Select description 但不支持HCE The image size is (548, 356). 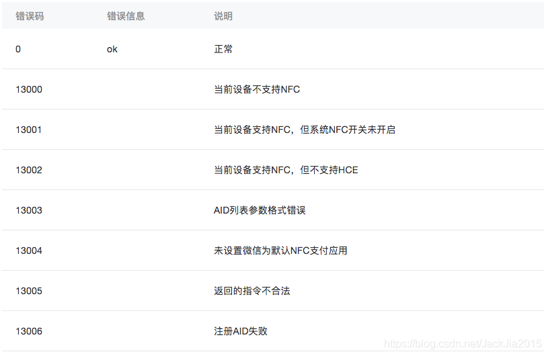pyautogui.click(x=286, y=171)
